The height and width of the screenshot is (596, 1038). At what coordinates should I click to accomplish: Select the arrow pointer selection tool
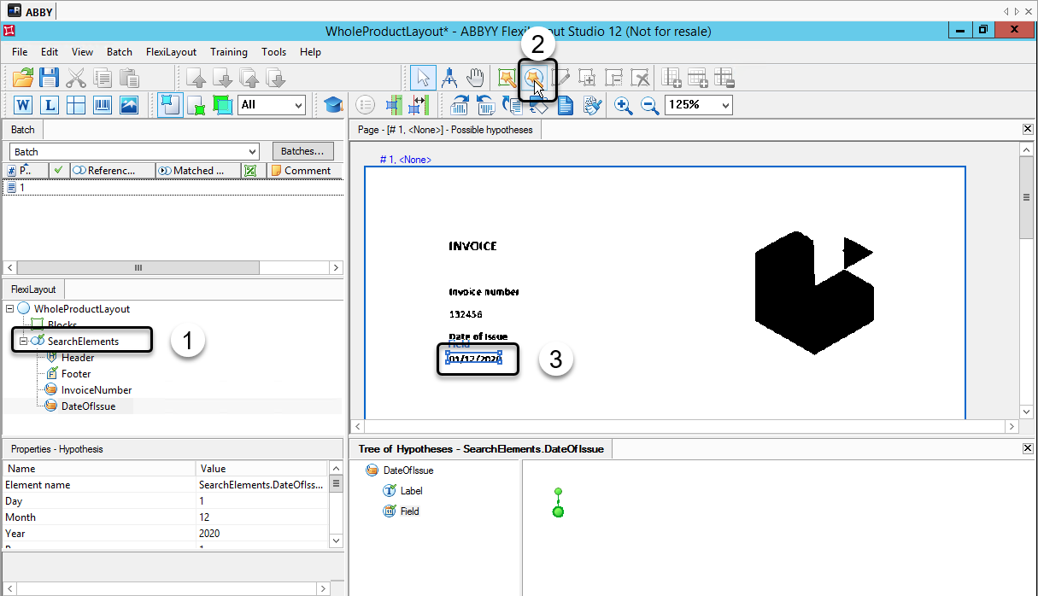pyautogui.click(x=423, y=79)
